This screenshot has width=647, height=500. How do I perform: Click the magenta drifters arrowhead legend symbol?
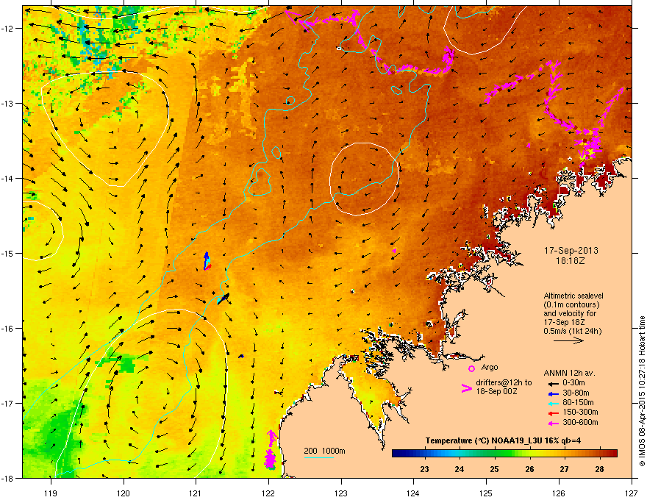point(466,388)
